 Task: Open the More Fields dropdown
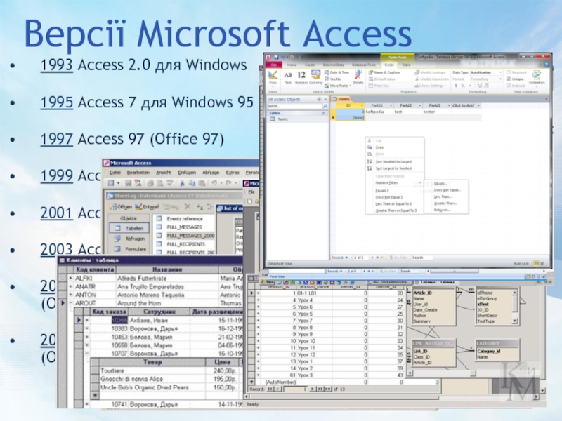tap(338, 86)
